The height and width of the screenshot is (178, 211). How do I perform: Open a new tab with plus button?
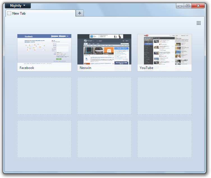[x=80, y=13]
